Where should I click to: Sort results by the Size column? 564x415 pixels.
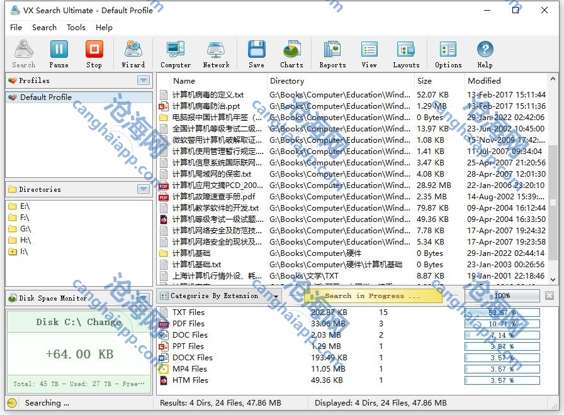pos(425,81)
